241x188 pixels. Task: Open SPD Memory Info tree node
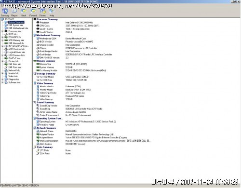(16, 40)
